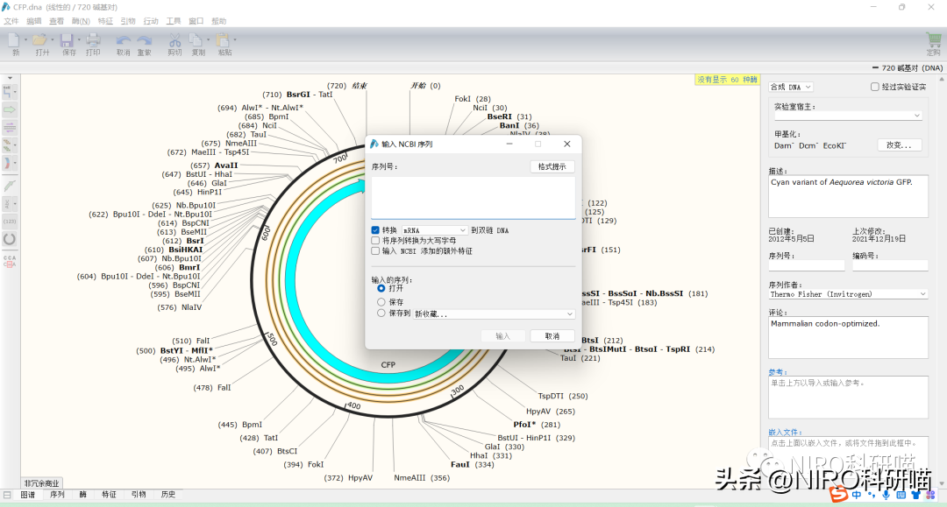Click the Paste (粘贴) clipboard icon
947x507 pixels.
224,40
